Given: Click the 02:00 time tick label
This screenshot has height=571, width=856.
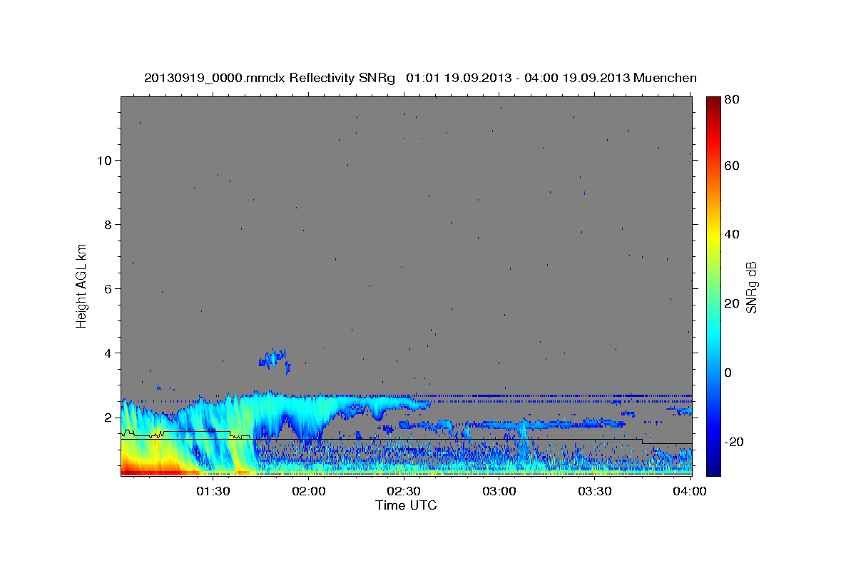Looking at the screenshot, I should [x=310, y=491].
